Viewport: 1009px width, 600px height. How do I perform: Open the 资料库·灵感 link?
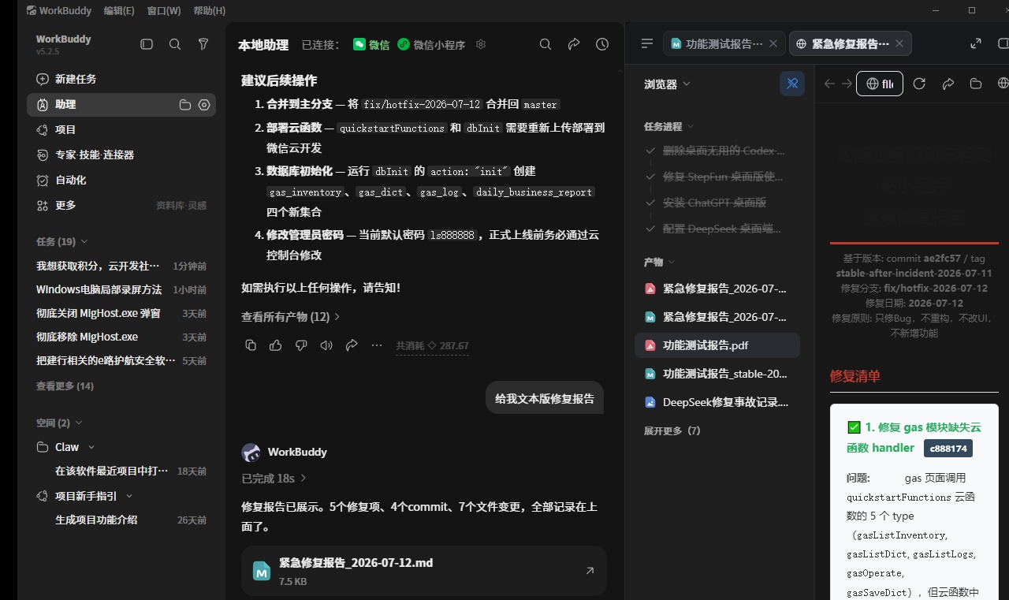[x=181, y=206]
